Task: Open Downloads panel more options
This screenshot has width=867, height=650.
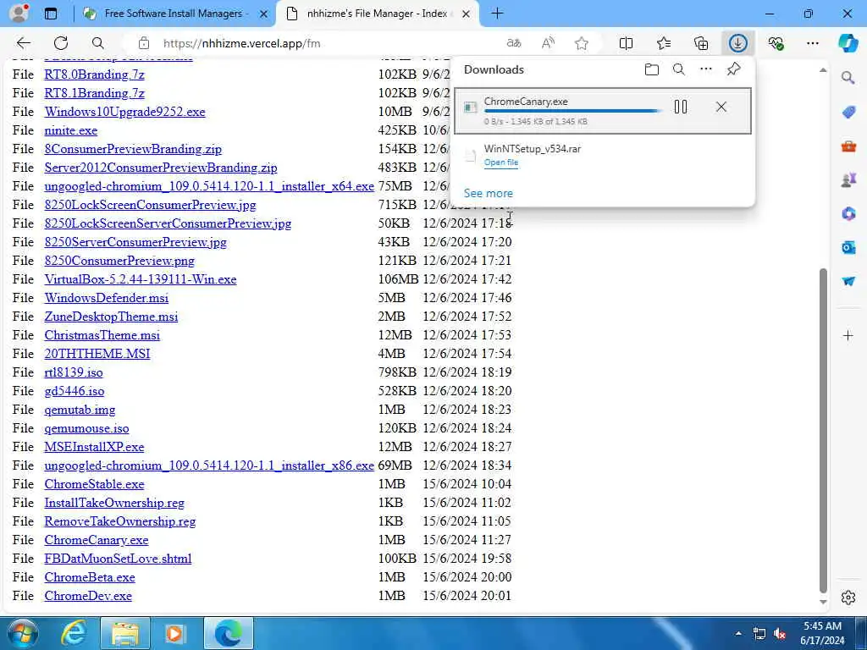Action: click(706, 69)
